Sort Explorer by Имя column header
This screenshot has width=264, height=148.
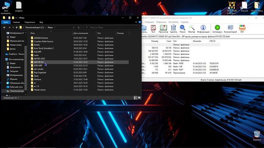(x=51, y=33)
